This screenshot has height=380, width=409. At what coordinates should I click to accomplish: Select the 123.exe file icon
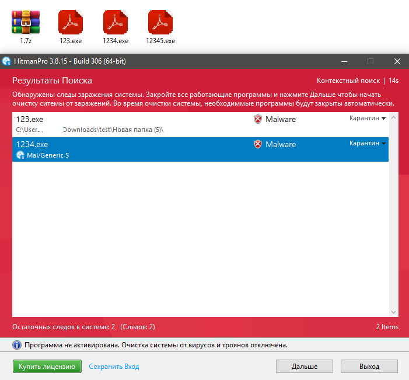[x=71, y=22]
